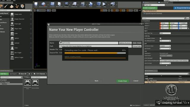Select the Sphere shape icon
The height and width of the screenshot is (107, 190).
[12, 38]
